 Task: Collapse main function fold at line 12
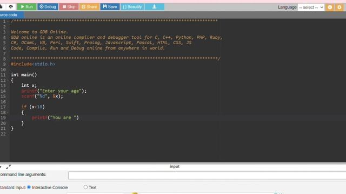pos(8,80)
